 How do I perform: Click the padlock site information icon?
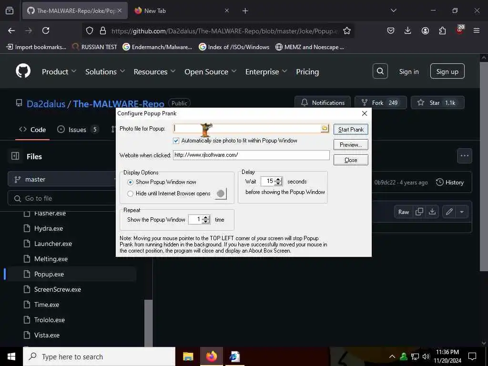pyautogui.click(x=103, y=30)
